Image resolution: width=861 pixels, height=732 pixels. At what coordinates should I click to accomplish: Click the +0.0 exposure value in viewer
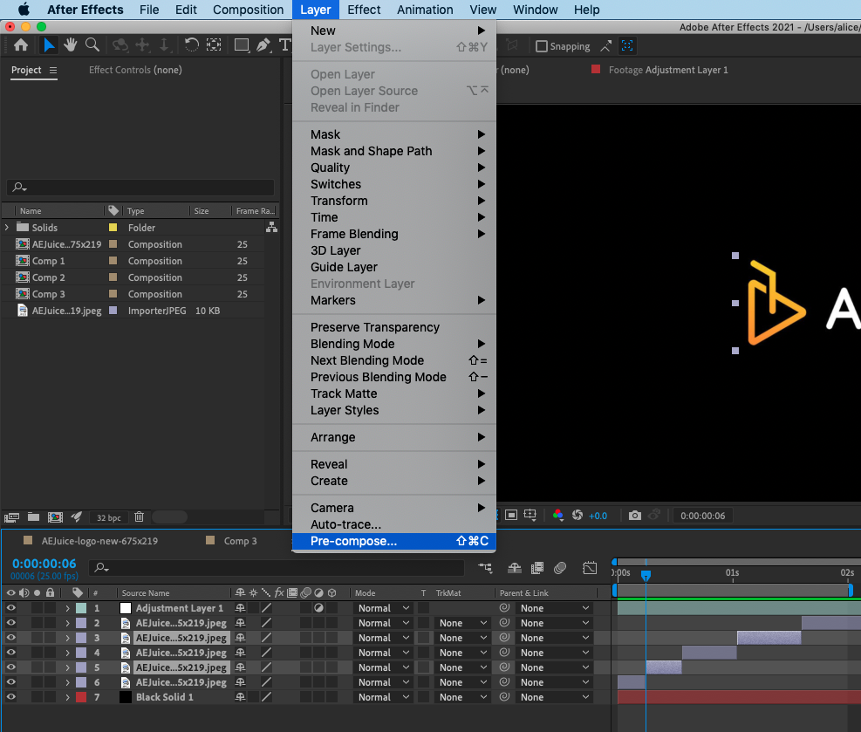tap(598, 516)
